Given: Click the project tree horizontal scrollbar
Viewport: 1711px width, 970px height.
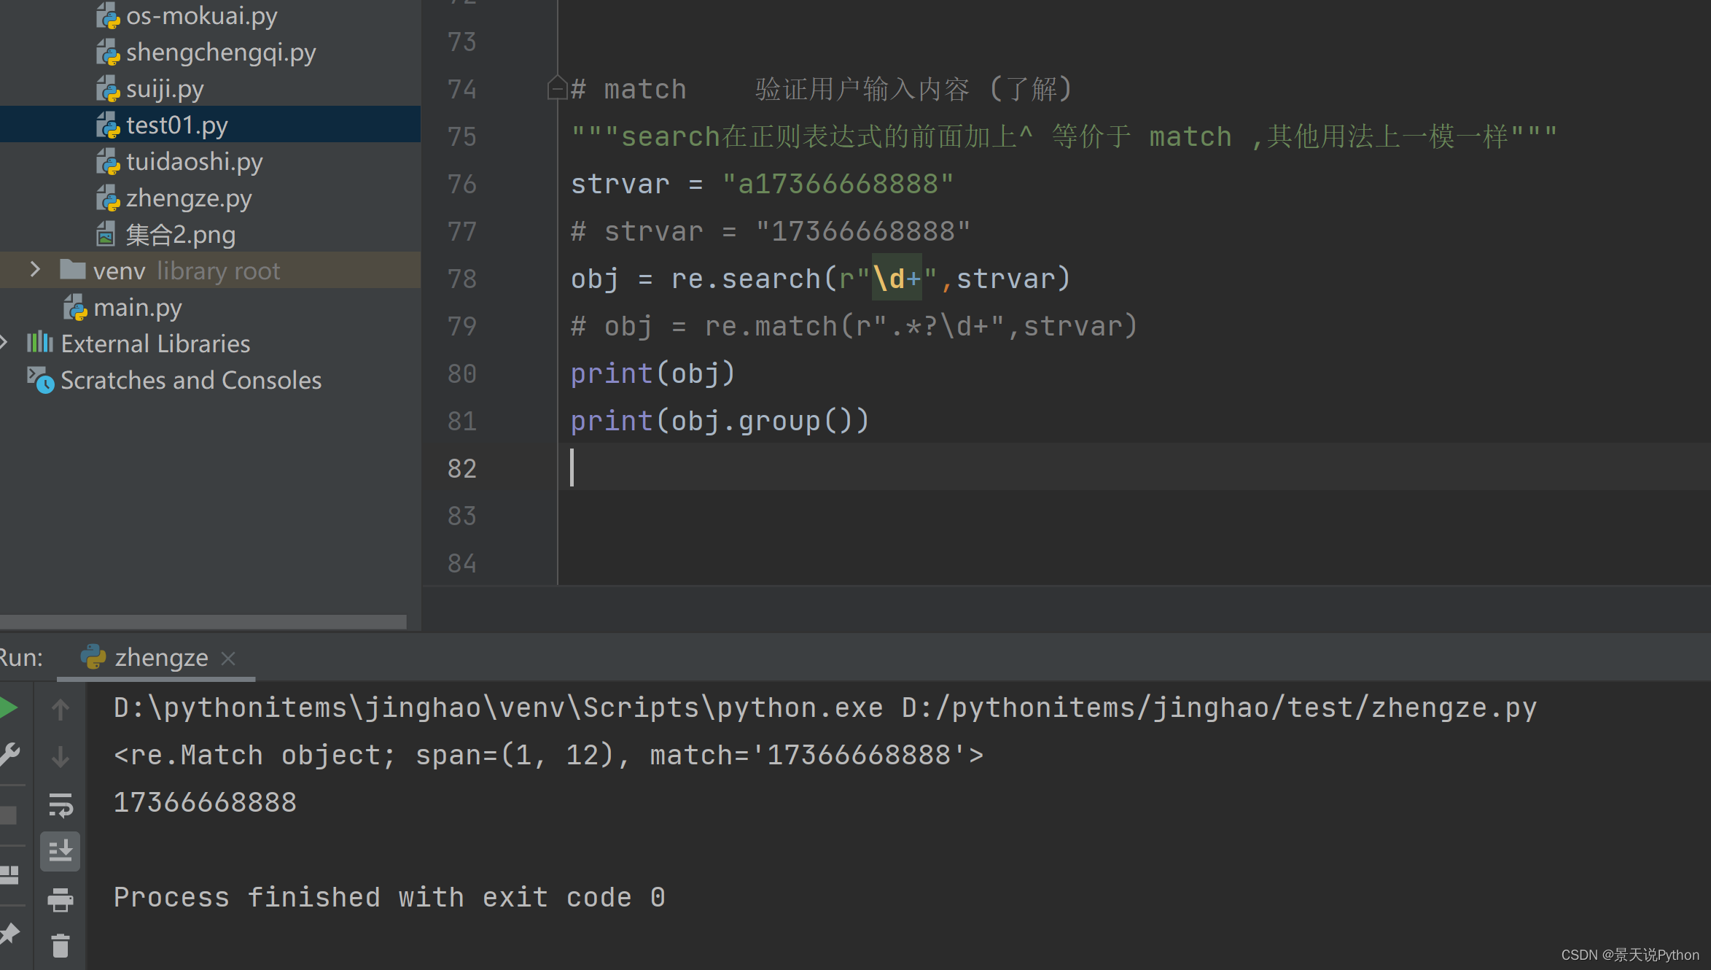Looking at the screenshot, I should pyautogui.click(x=203, y=621).
